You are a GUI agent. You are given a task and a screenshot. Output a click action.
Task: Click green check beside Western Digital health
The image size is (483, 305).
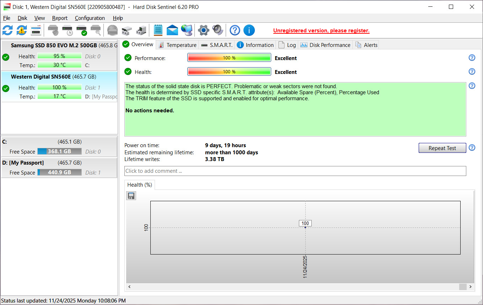[x=6, y=89]
